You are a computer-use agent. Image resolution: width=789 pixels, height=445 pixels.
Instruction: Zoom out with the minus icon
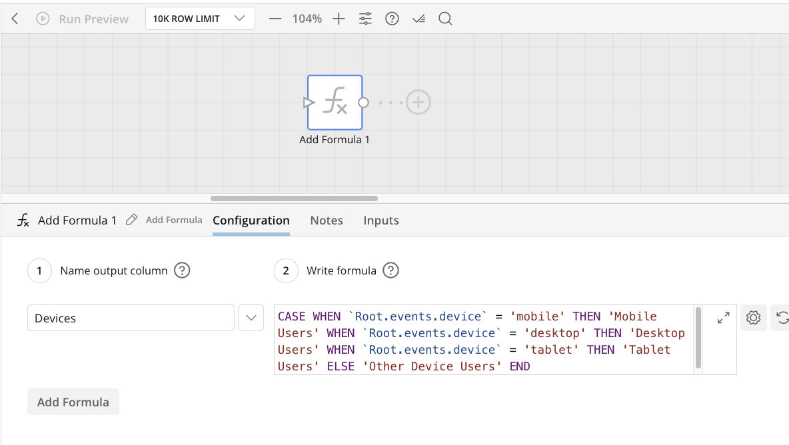point(275,19)
